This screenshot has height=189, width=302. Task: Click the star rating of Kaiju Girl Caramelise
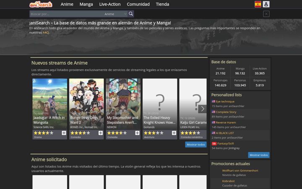tap(190, 133)
